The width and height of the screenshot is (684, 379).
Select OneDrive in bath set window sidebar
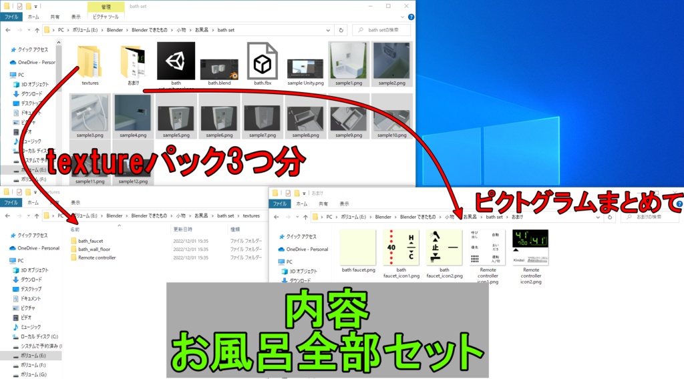pos(32,62)
